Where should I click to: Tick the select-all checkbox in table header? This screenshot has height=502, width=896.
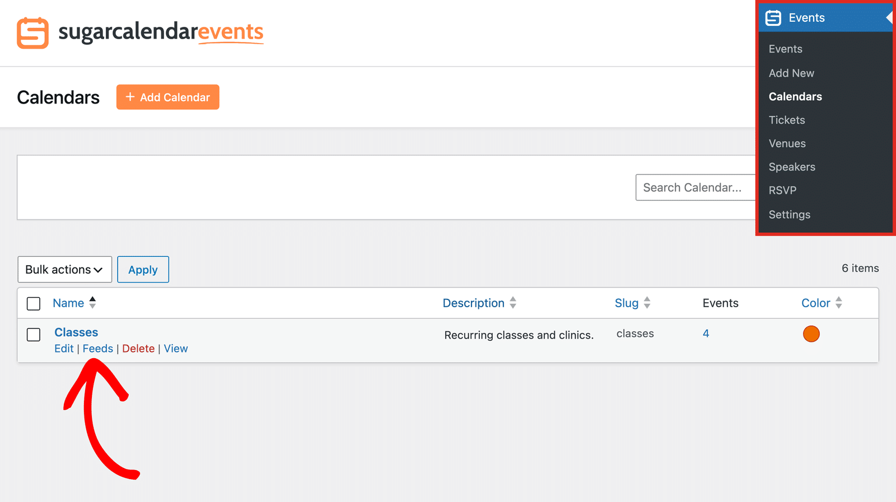coord(34,303)
